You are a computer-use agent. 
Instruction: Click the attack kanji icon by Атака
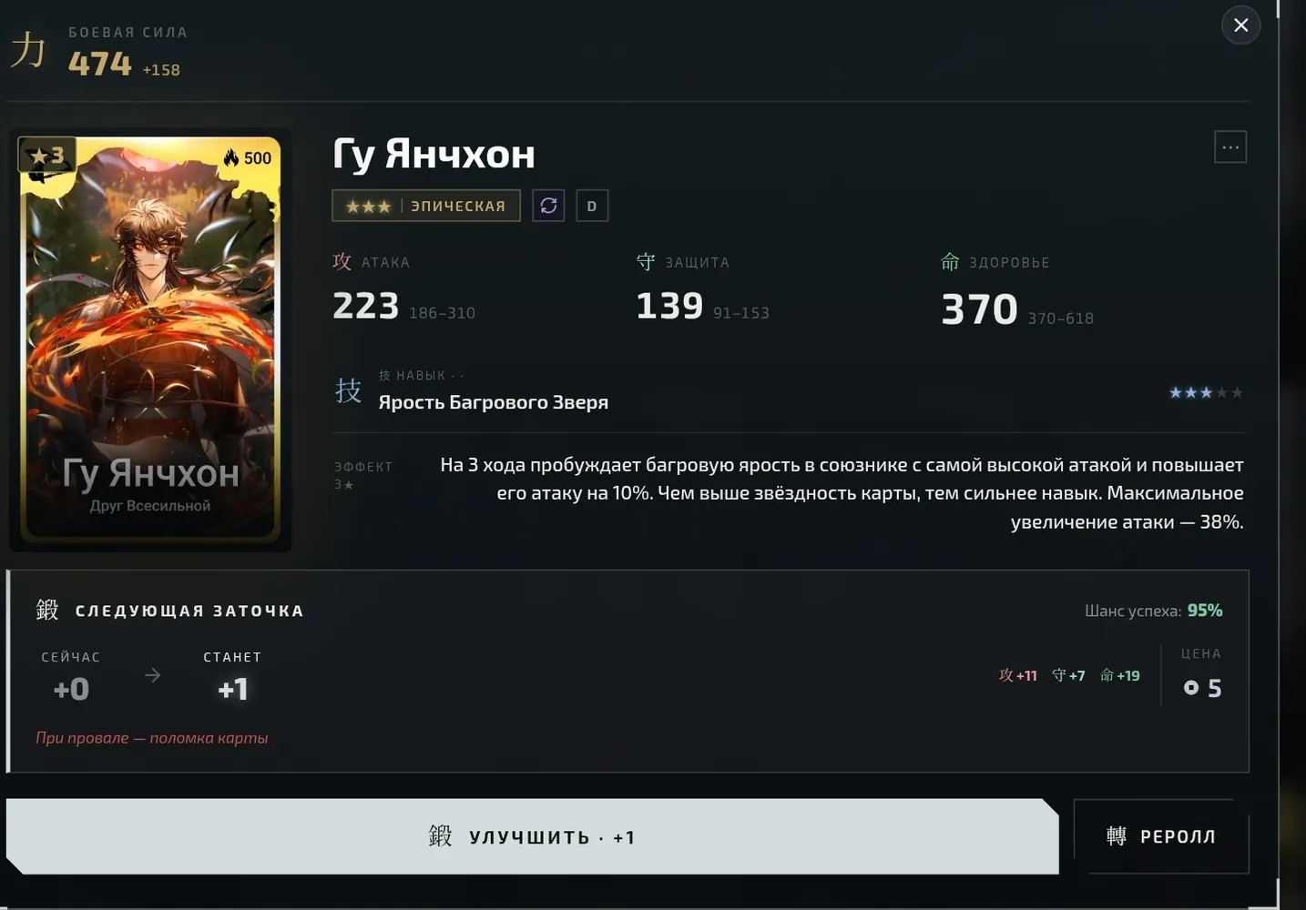coord(342,261)
